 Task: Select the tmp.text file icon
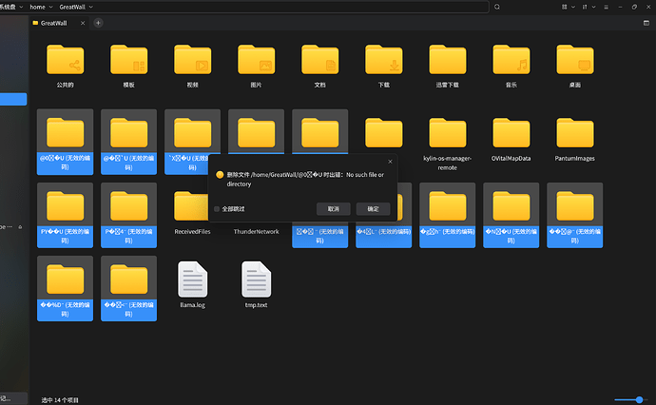tap(257, 280)
